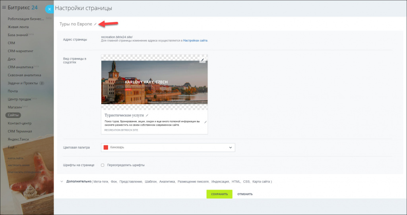The width and height of the screenshot is (407, 215).
Task: Edit Туристические услуги title pencil icon
Action: click(147, 115)
